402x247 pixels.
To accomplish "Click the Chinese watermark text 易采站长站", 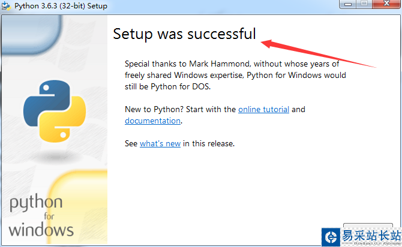I will (x=370, y=235).
